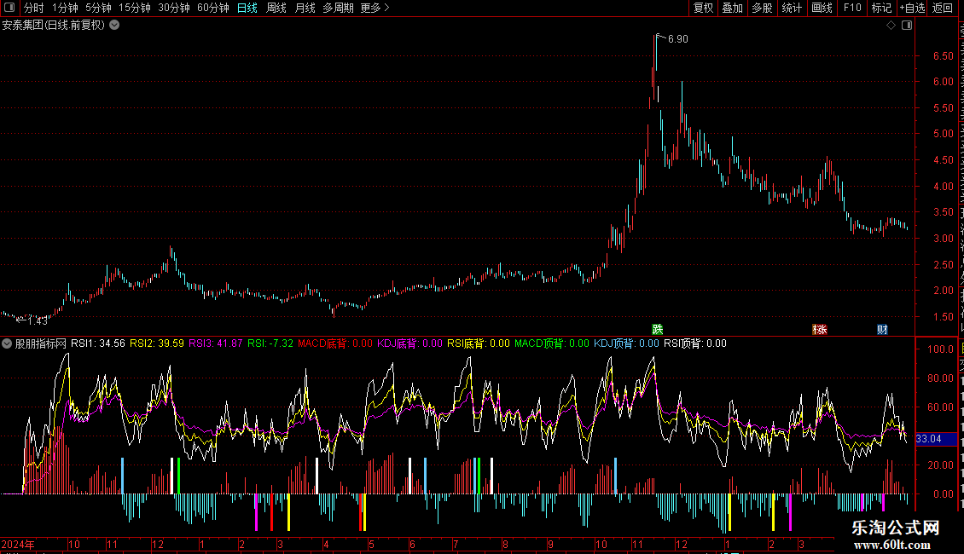Screen dimensions: 964x554
Task: Click the RSI底背 indicator label
Action: tap(479, 343)
